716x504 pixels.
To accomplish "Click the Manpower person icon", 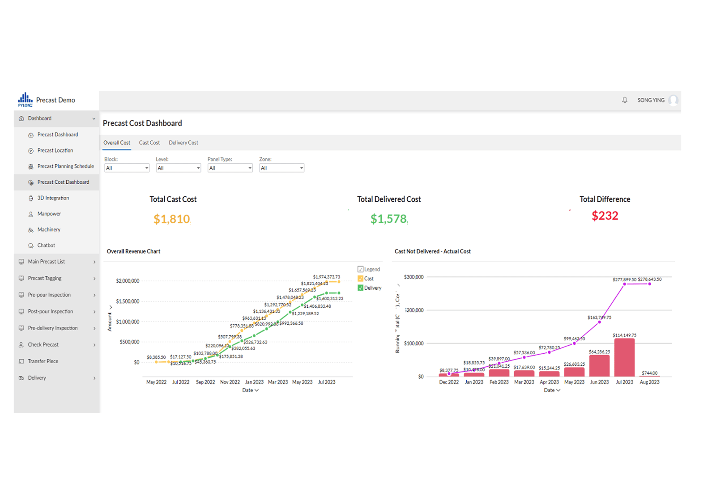I will [x=31, y=214].
